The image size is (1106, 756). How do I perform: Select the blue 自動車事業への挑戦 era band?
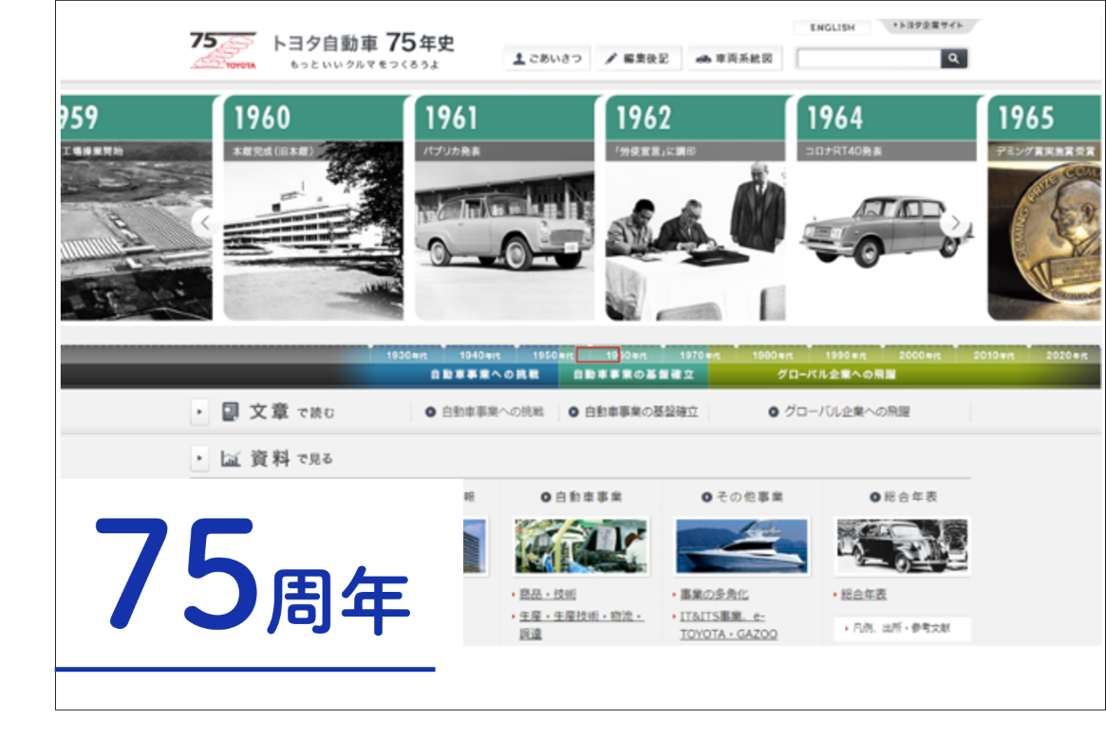tap(484, 374)
